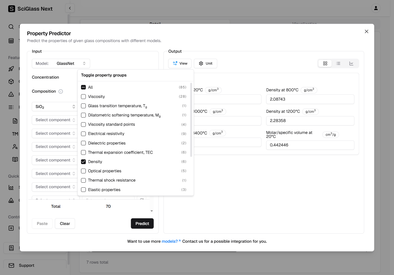Open the user profile avatar
The image size is (394, 275).
click(x=376, y=8)
